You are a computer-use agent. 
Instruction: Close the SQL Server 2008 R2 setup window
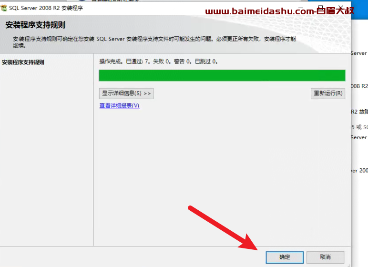tap(341, 7)
